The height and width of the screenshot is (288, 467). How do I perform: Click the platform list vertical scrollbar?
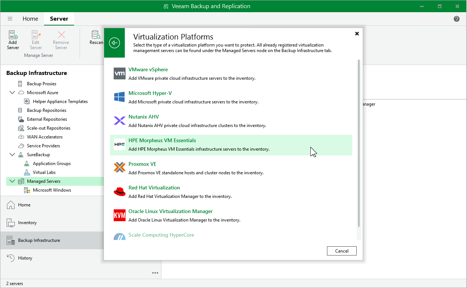(358, 143)
